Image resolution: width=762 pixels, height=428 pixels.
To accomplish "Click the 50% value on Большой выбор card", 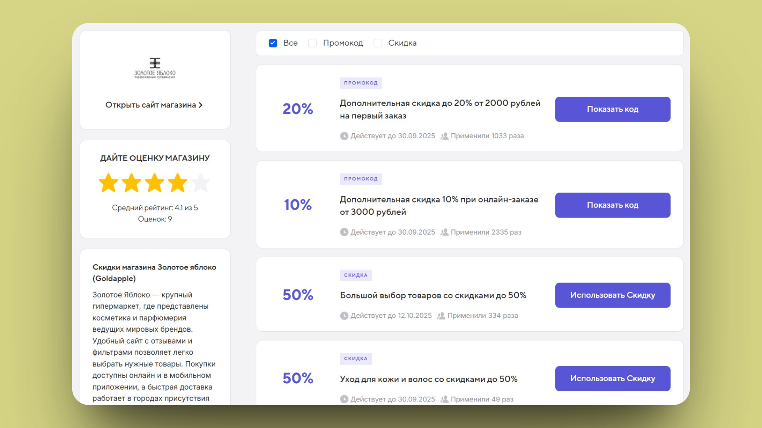I will click(298, 295).
